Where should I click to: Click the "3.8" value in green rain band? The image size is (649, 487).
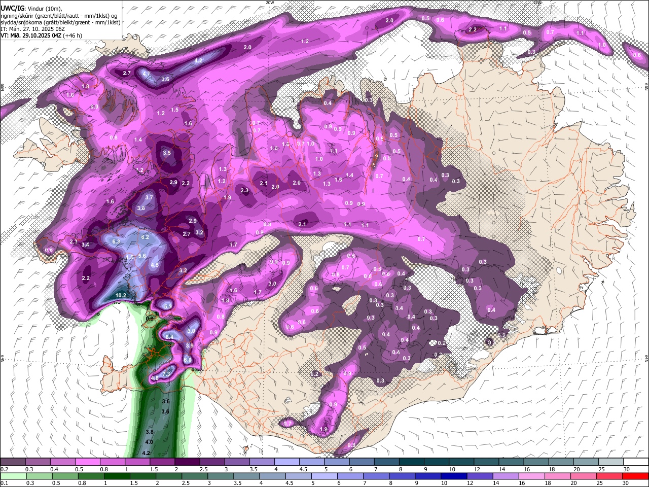coord(150,432)
